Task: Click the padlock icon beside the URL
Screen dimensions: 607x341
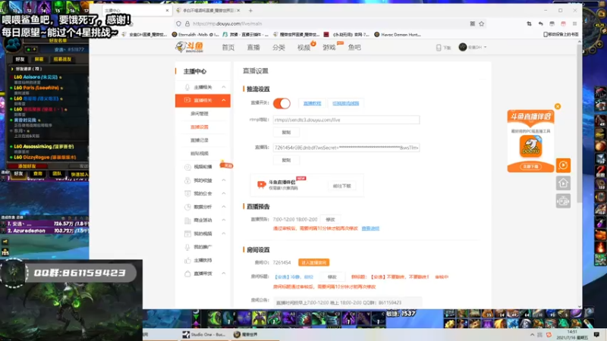Action: click(187, 23)
